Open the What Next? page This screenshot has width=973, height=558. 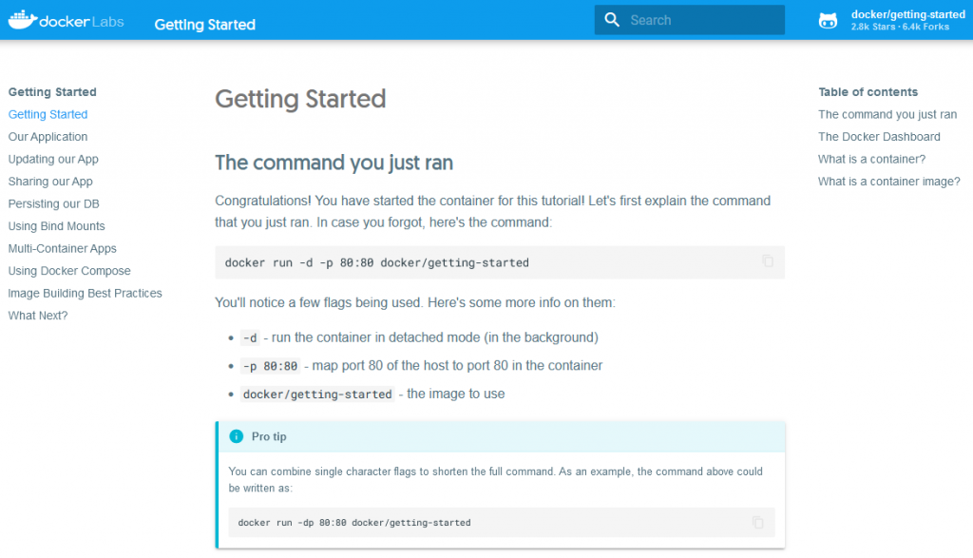[x=38, y=316]
